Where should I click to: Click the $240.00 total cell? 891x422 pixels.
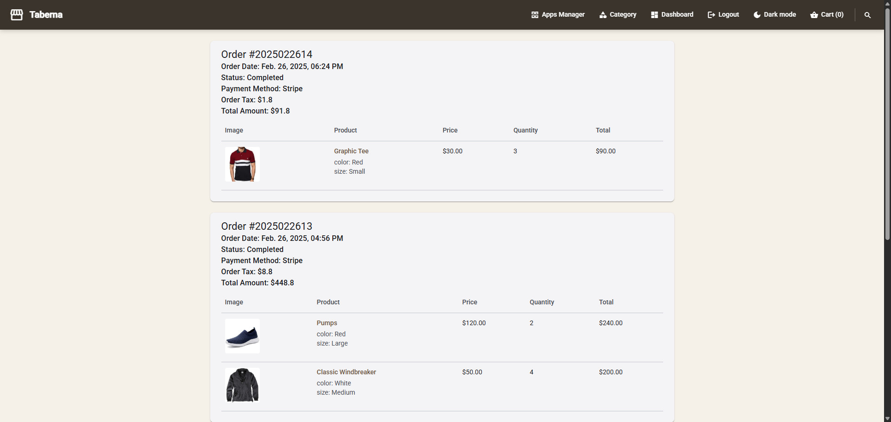click(611, 323)
